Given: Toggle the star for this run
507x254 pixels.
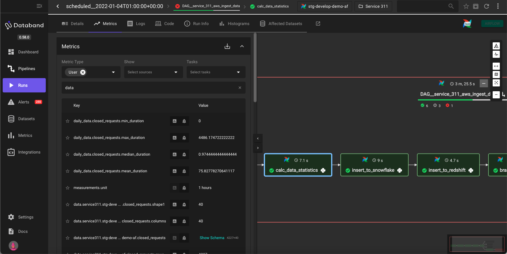Looking at the screenshot, I should pos(466,6).
